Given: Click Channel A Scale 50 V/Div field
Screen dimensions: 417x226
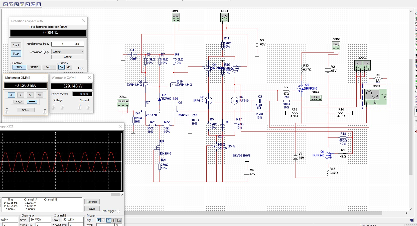Looking at the screenshot, I should 40,219.
